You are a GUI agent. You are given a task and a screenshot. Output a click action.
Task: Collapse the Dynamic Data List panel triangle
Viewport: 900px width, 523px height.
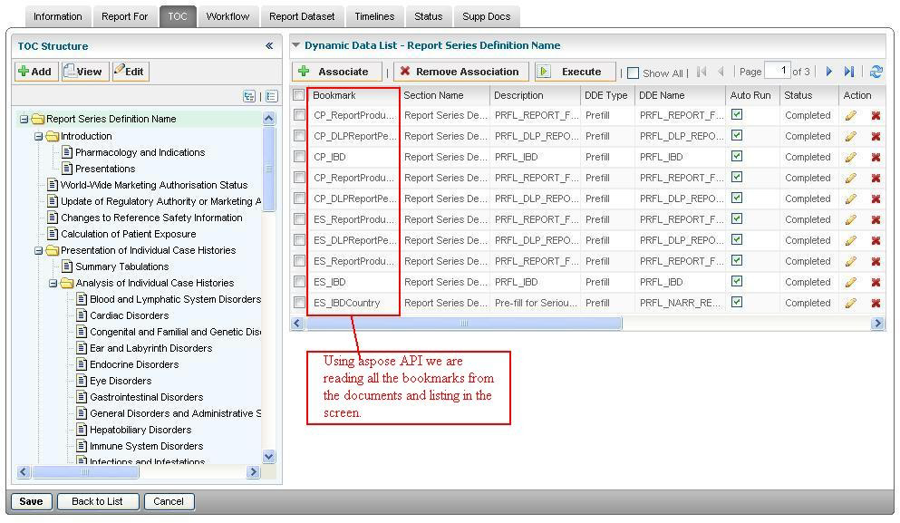click(296, 44)
